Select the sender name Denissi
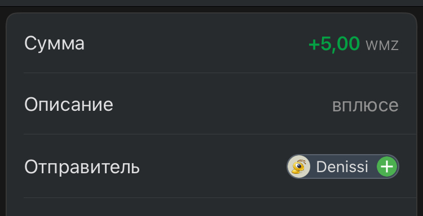The width and height of the screenshot is (423, 216). [342, 166]
